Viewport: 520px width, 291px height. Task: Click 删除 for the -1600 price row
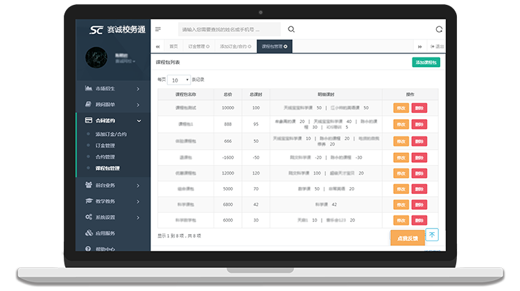(x=419, y=157)
